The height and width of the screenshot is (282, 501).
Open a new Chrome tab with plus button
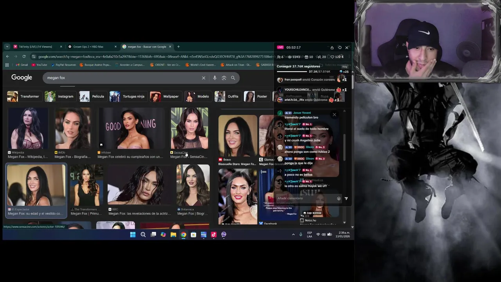click(x=178, y=47)
